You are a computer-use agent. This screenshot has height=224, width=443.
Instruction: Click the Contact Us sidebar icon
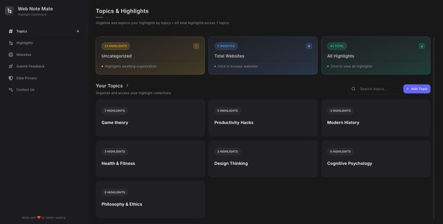(x=11, y=90)
